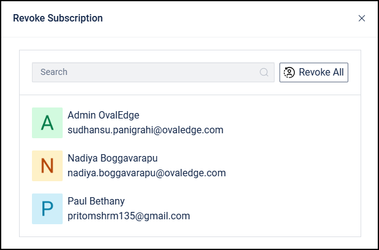Click the green letter A avatar
This screenshot has height=250, width=379.
(47, 123)
